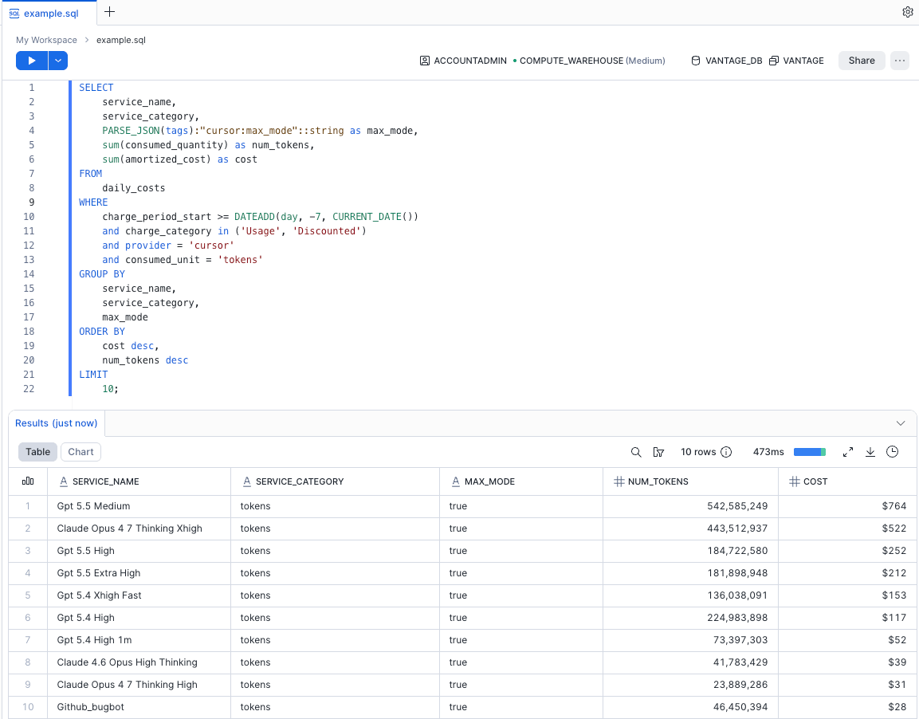Image resolution: width=919 pixels, height=719 pixels.
Task: Select cell 'Gpt 5.5 High'
Action: (x=139, y=551)
